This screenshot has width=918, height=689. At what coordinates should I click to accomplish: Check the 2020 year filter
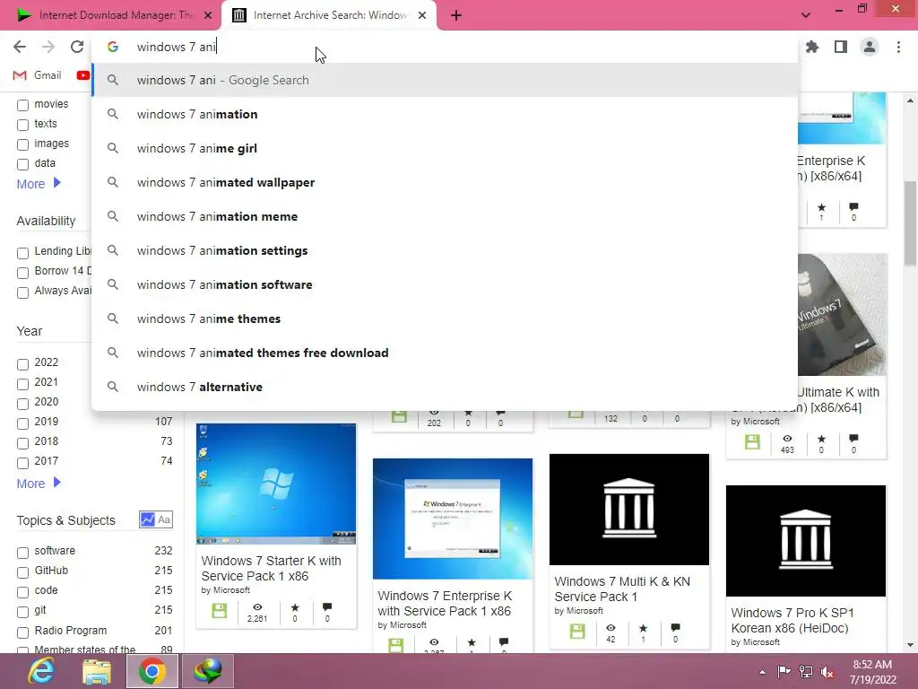(x=22, y=404)
